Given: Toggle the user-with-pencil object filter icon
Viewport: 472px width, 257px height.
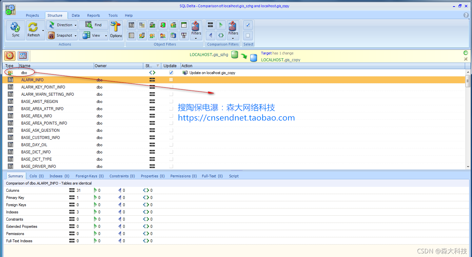Looking at the screenshot, I should 142,35.
